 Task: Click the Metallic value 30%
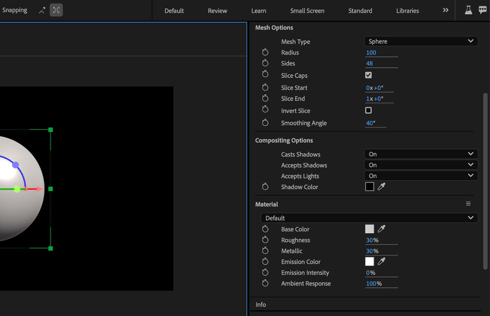pos(372,251)
